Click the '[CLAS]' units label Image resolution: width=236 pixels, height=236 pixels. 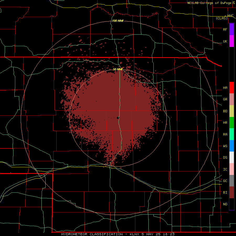tap(222, 18)
